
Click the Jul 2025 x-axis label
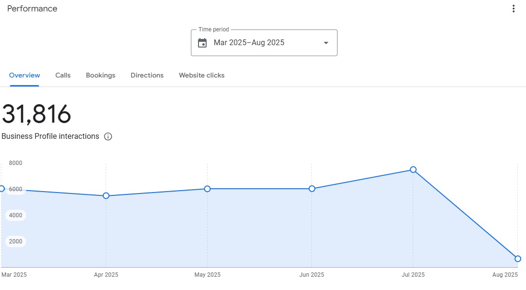click(413, 275)
